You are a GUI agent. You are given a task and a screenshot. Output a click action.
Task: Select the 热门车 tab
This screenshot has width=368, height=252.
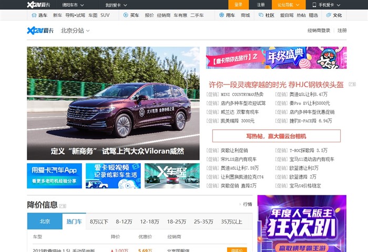coord(74,222)
